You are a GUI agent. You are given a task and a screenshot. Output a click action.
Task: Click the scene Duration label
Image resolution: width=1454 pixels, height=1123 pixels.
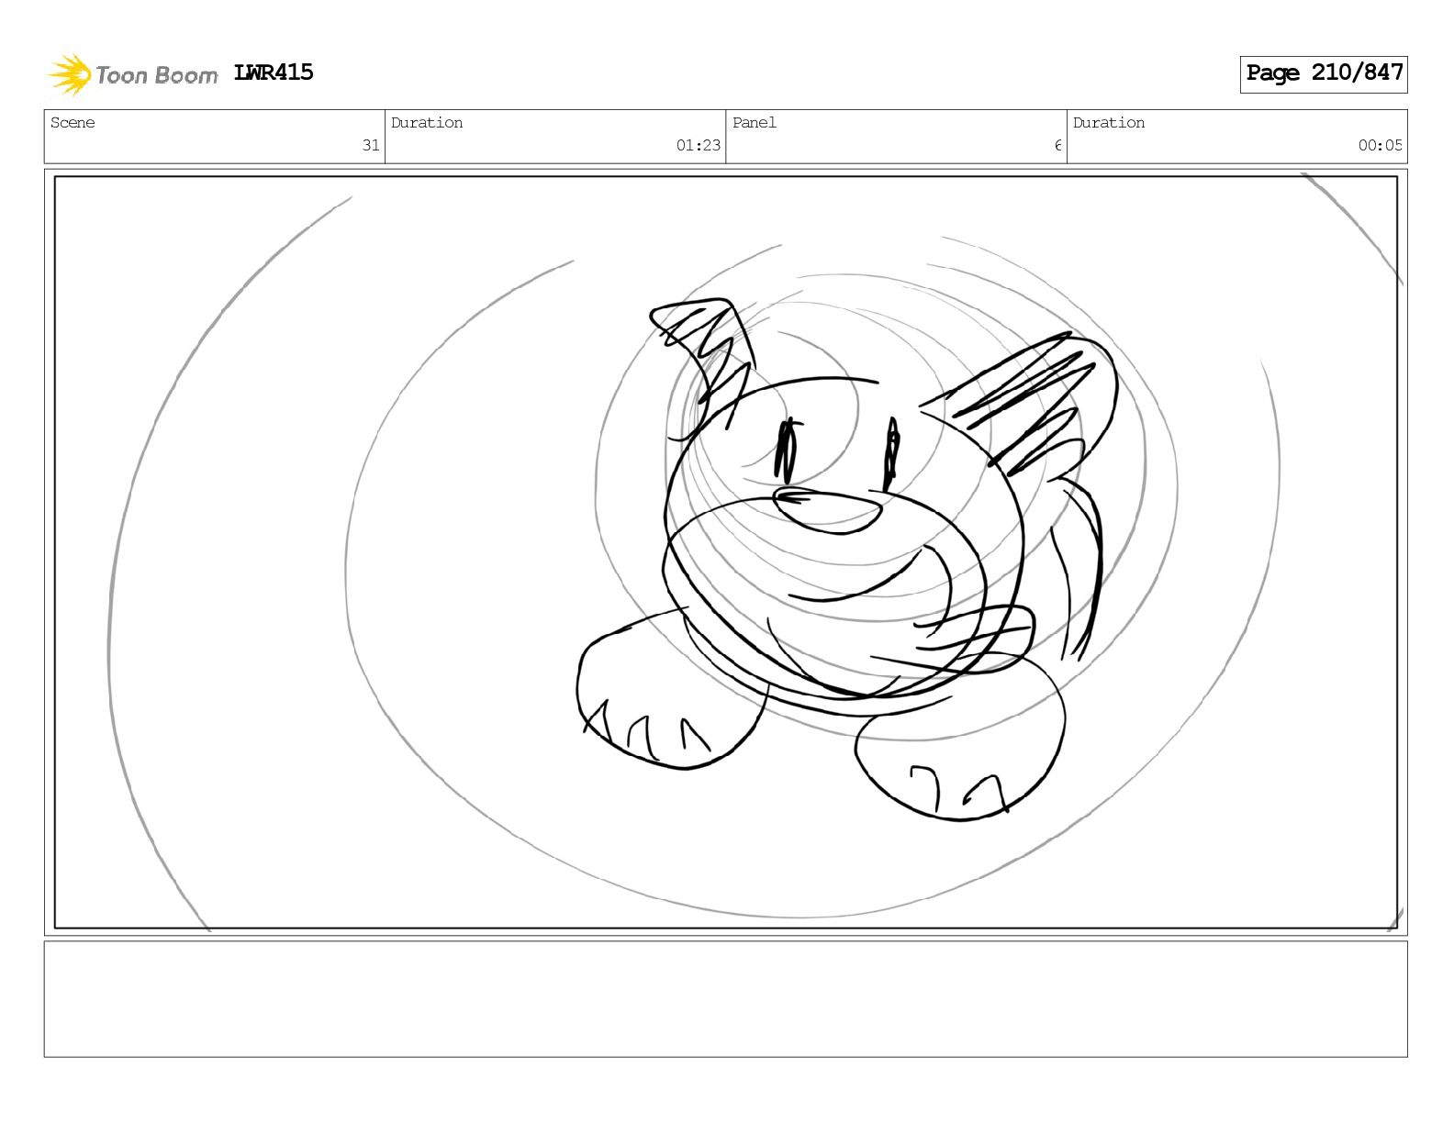(x=427, y=123)
